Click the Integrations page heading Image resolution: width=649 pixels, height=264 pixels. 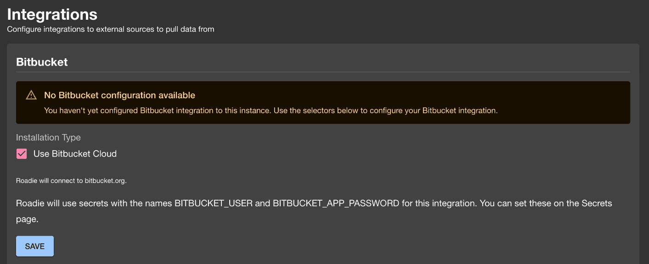(52, 14)
